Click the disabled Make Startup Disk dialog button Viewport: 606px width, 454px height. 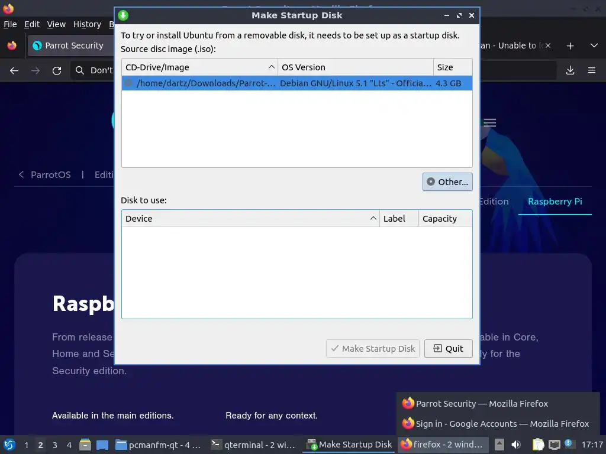click(373, 349)
